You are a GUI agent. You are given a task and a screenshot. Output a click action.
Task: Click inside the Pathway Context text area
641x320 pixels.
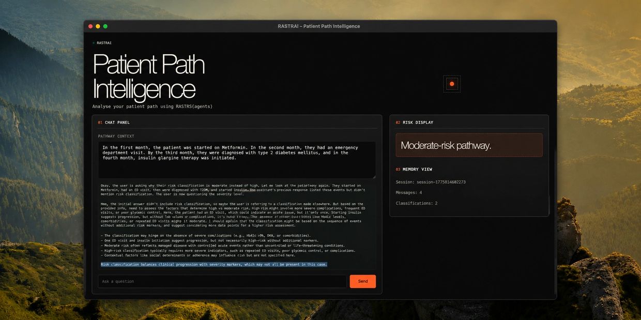[237, 160]
